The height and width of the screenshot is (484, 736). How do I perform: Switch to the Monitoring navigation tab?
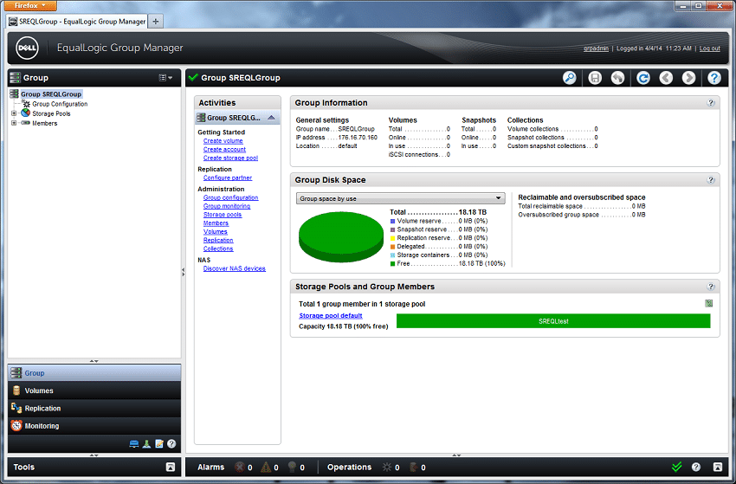(x=94, y=426)
